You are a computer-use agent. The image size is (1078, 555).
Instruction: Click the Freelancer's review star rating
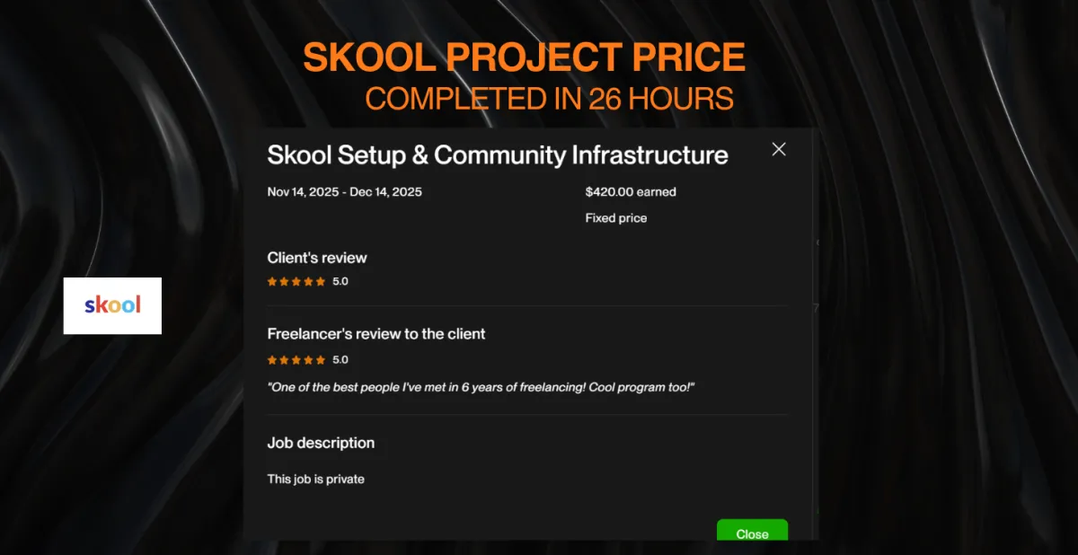296,359
